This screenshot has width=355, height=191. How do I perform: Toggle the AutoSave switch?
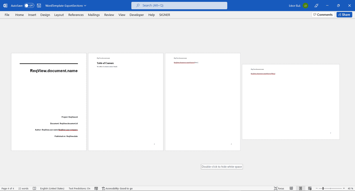29,6
